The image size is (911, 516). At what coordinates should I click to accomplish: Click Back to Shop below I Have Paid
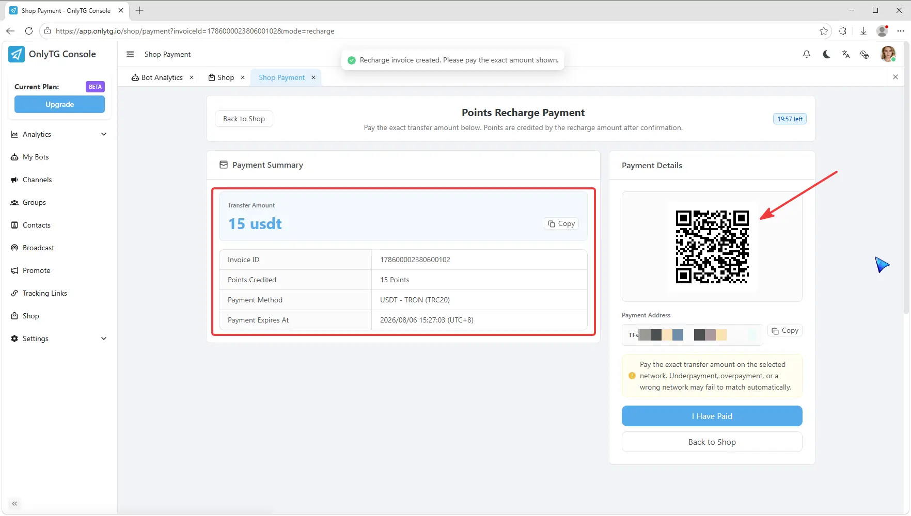712,442
